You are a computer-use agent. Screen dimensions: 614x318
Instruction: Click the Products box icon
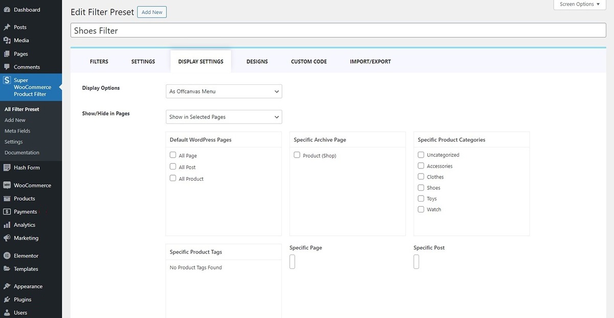7,199
